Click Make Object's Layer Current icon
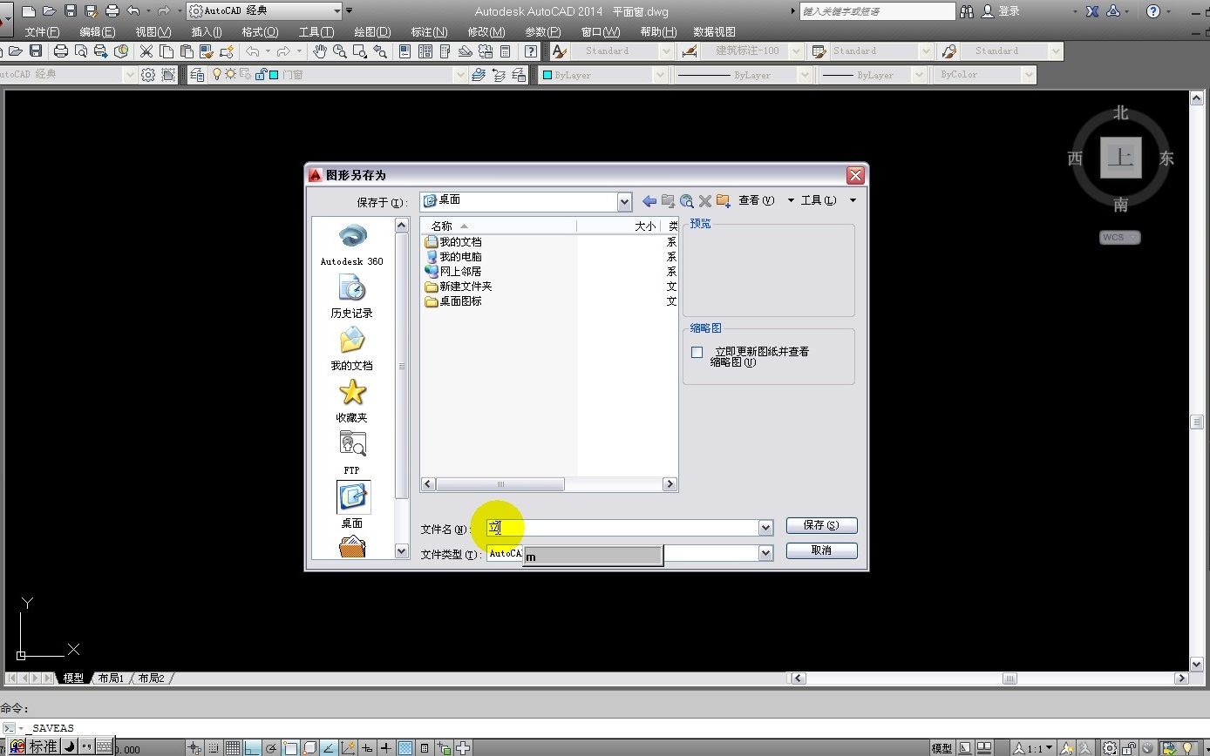Viewport: 1210px width, 756px height. pos(479,75)
